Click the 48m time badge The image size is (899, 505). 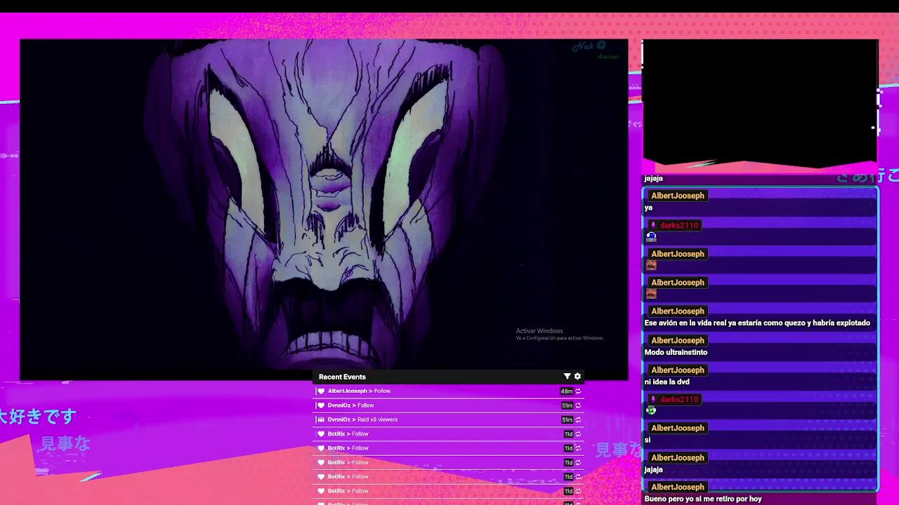[x=566, y=391]
